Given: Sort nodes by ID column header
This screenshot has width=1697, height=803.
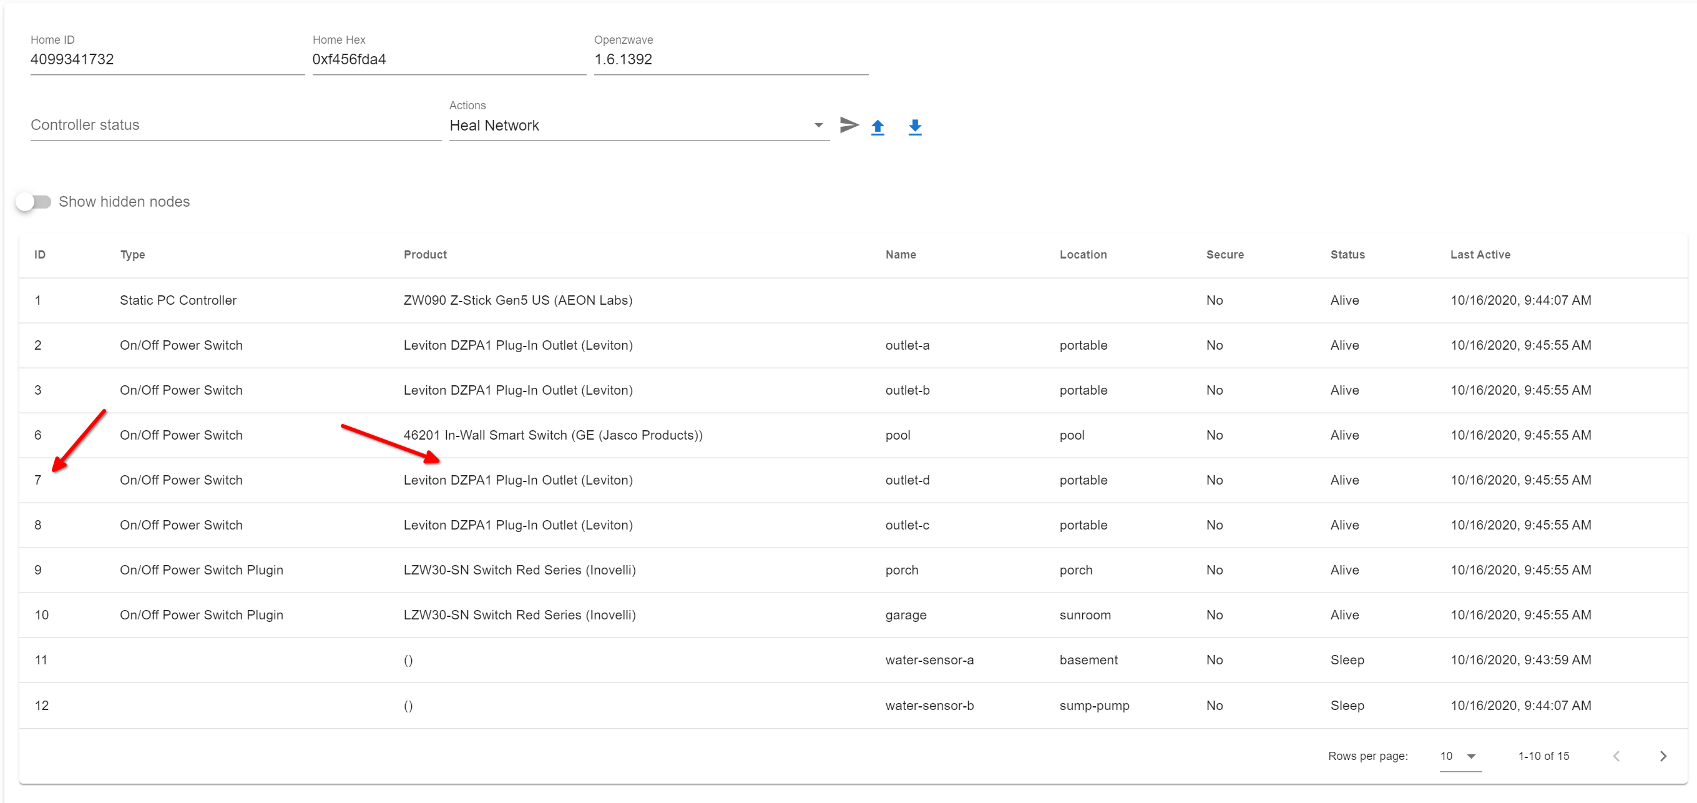Looking at the screenshot, I should 39,255.
